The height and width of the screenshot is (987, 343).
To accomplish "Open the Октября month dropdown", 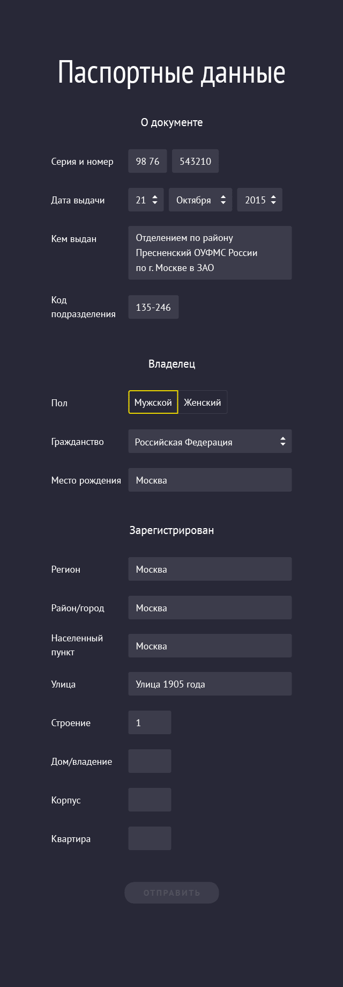I will coord(200,200).
